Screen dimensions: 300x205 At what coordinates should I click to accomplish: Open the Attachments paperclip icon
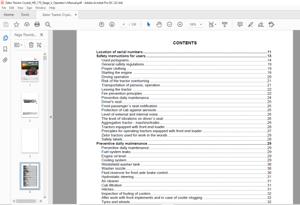(x=5, y=60)
